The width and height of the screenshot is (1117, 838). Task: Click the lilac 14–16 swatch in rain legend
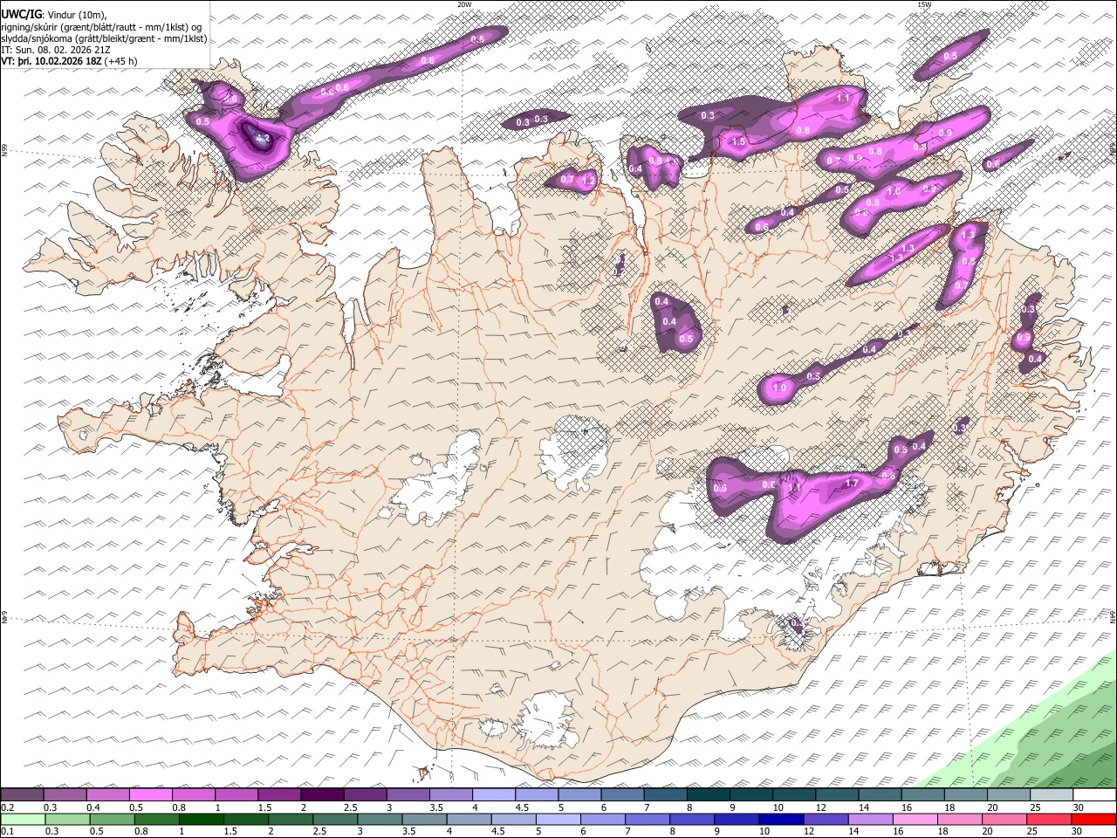tap(871, 819)
